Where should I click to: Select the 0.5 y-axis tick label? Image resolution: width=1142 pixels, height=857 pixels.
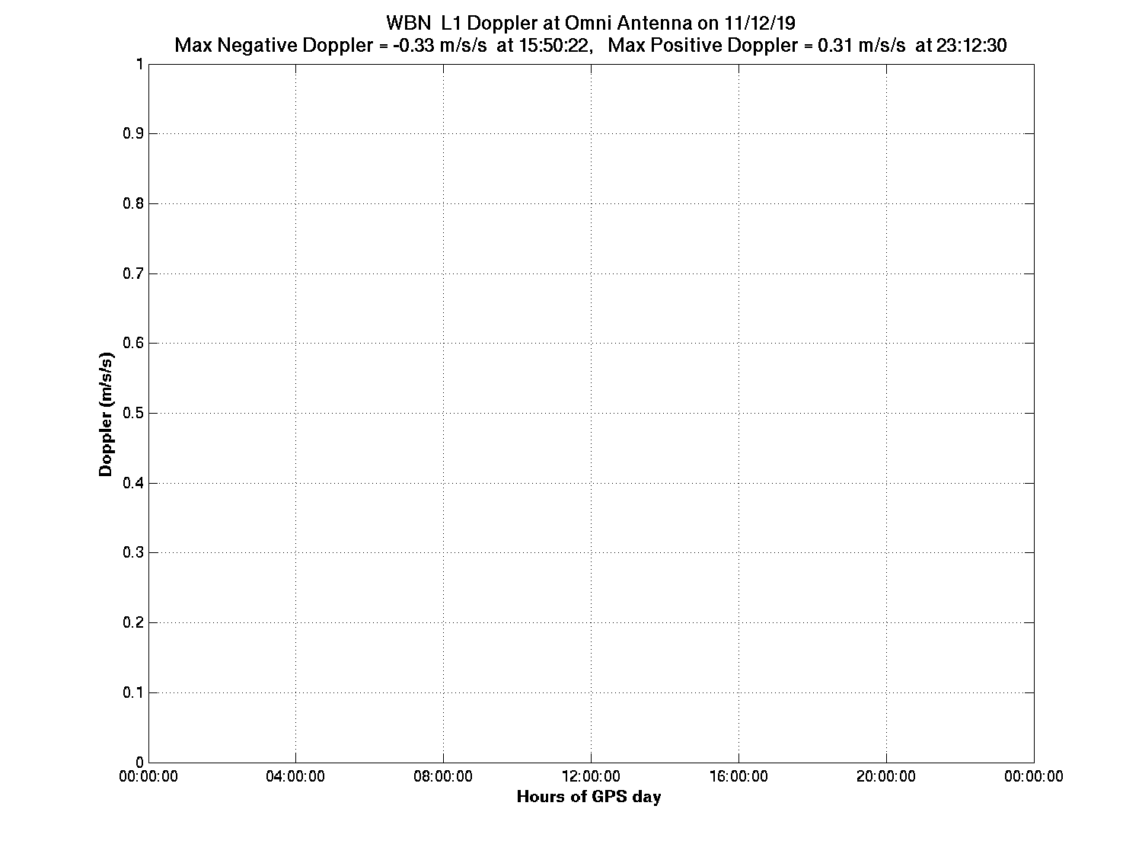coord(133,413)
